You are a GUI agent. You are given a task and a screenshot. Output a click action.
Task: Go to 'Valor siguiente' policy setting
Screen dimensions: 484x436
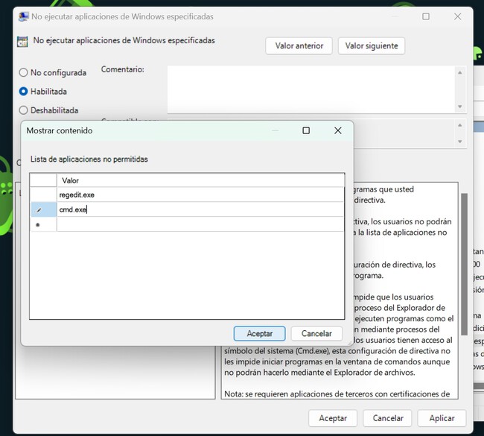point(372,45)
